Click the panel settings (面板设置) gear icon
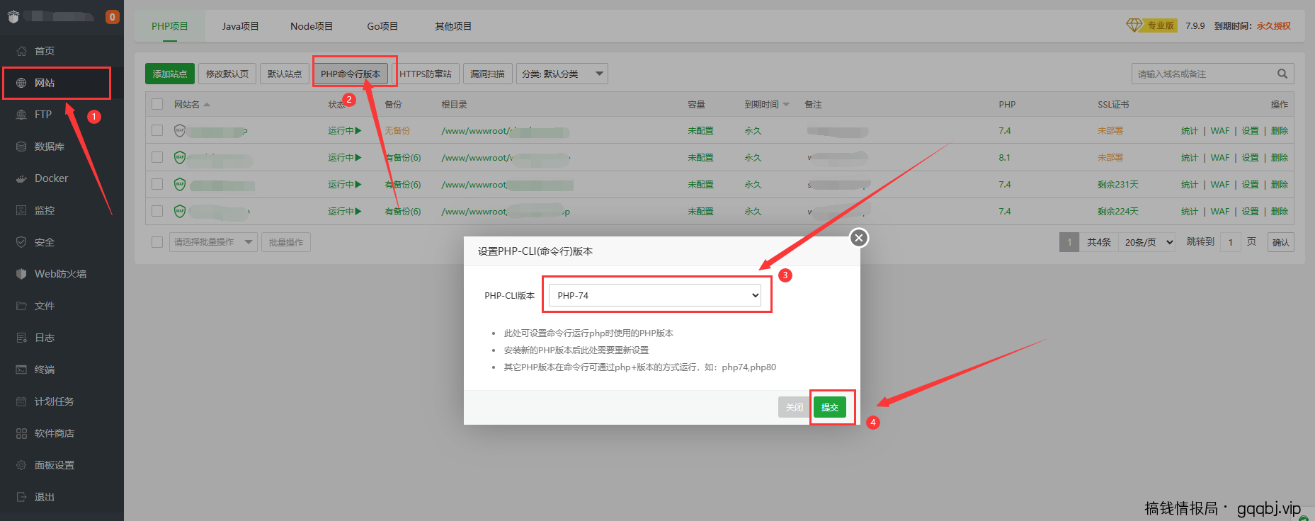The width and height of the screenshot is (1315, 521). coord(21,465)
